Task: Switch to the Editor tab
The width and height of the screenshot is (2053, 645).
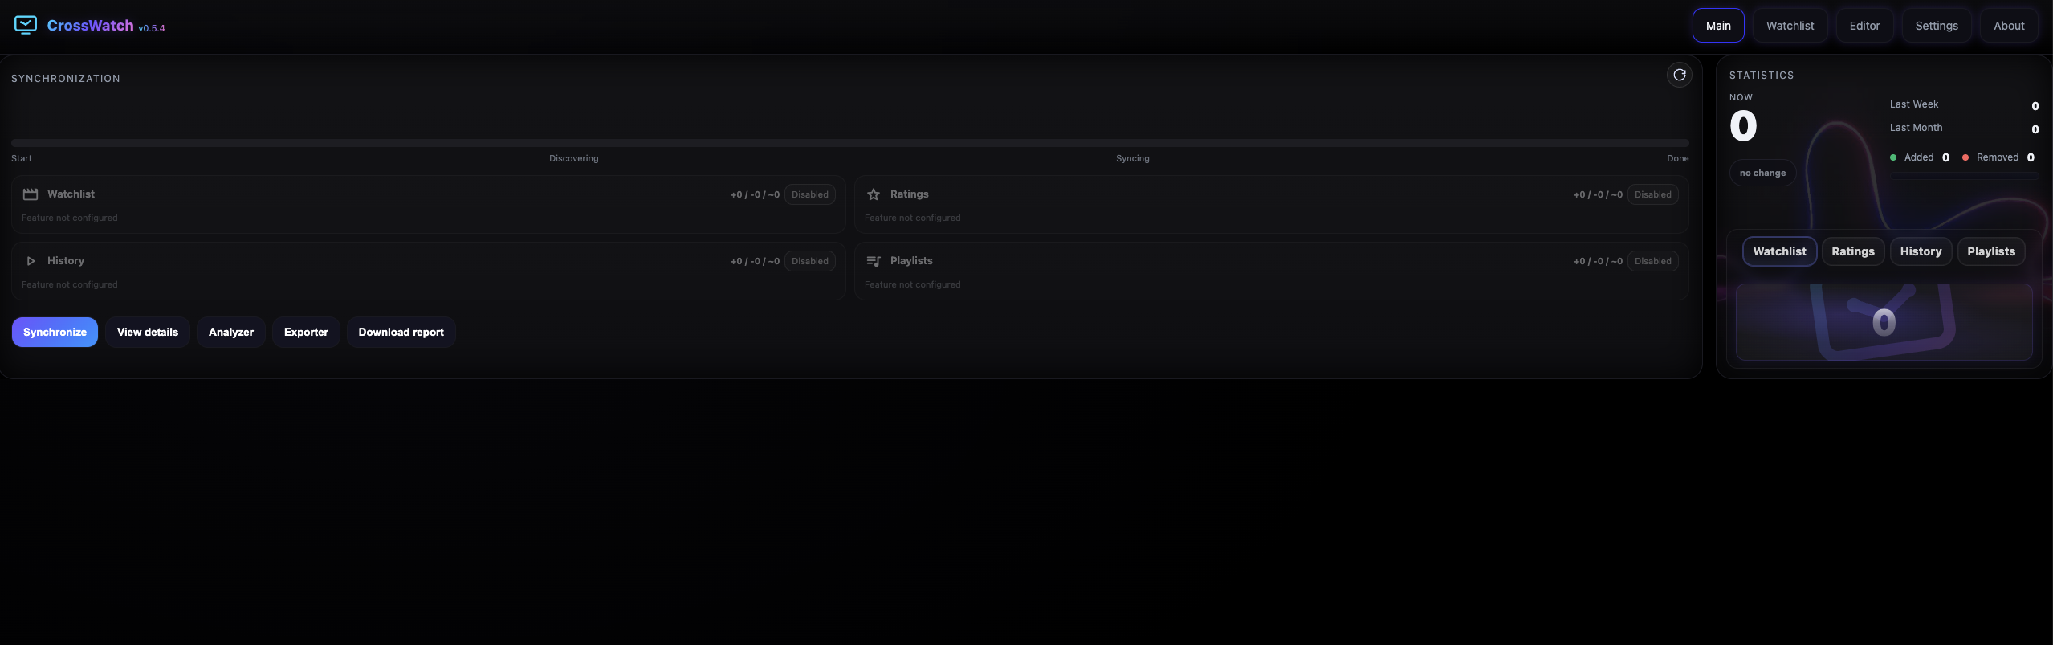Action: pyautogui.click(x=1864, y=26)
